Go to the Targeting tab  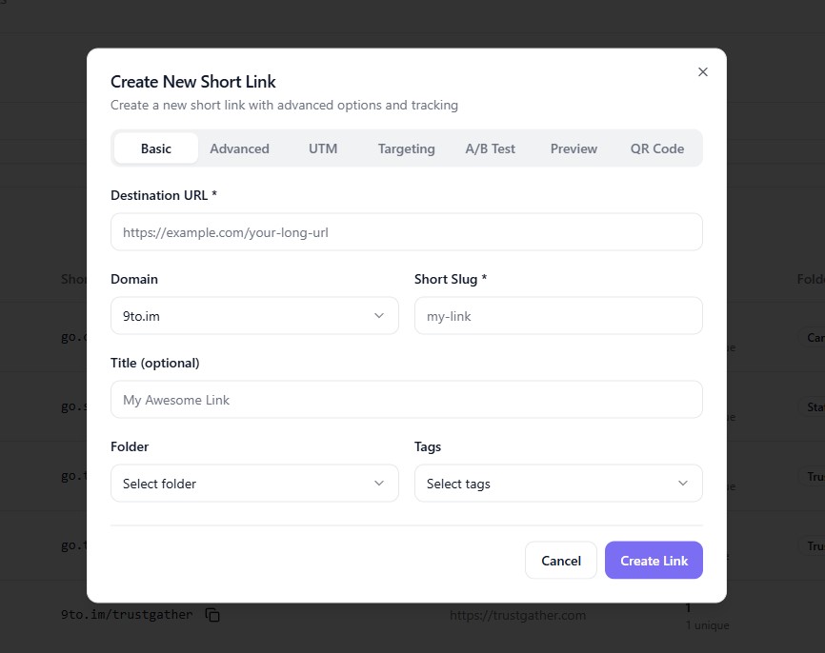click(x=406, y=148)
